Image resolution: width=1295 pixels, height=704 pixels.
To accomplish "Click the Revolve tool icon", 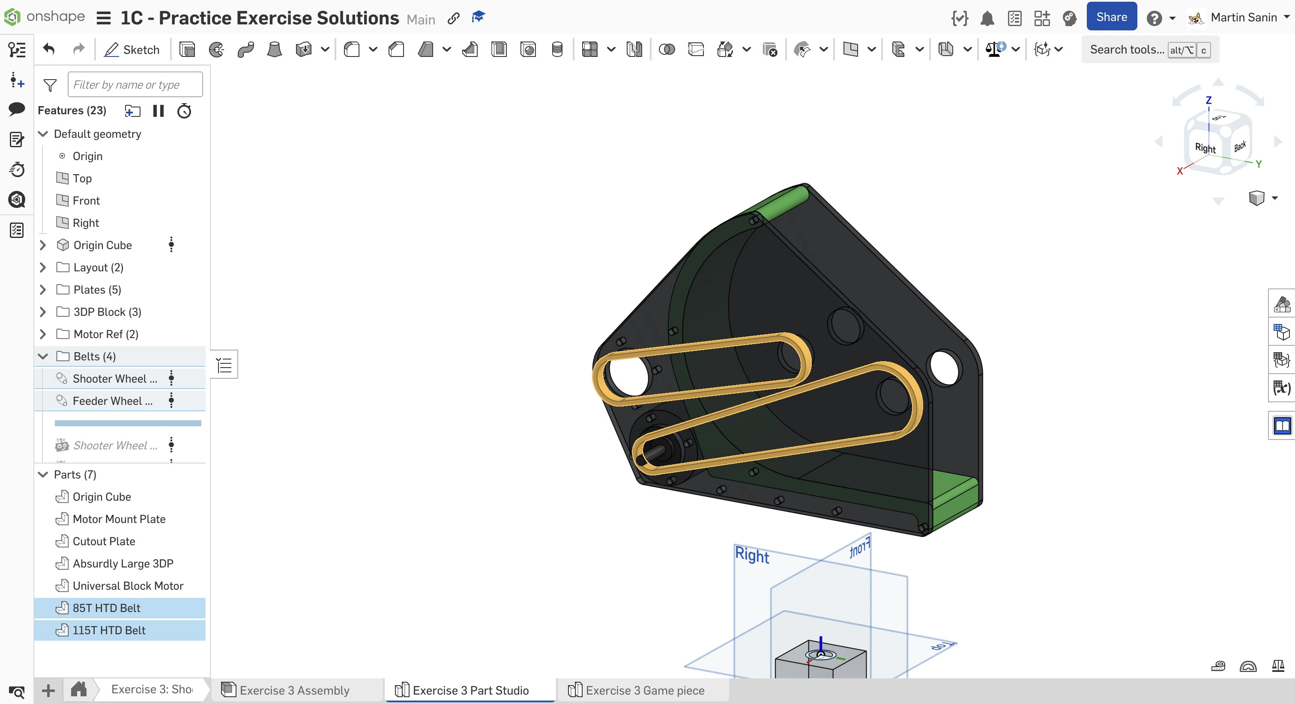I will (x=216, y=49).
